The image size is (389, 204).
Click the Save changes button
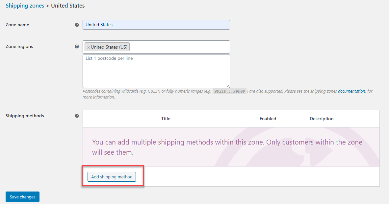tap(22, 196)
